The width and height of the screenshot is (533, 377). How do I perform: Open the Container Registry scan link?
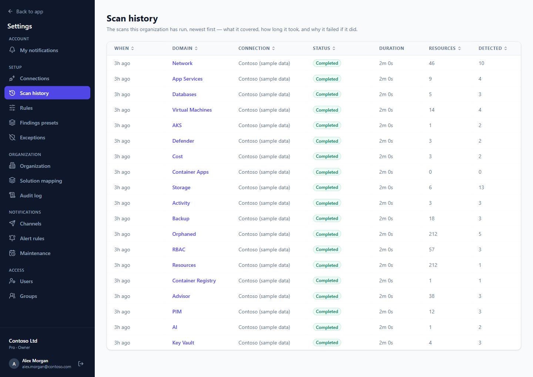point(194,281)
